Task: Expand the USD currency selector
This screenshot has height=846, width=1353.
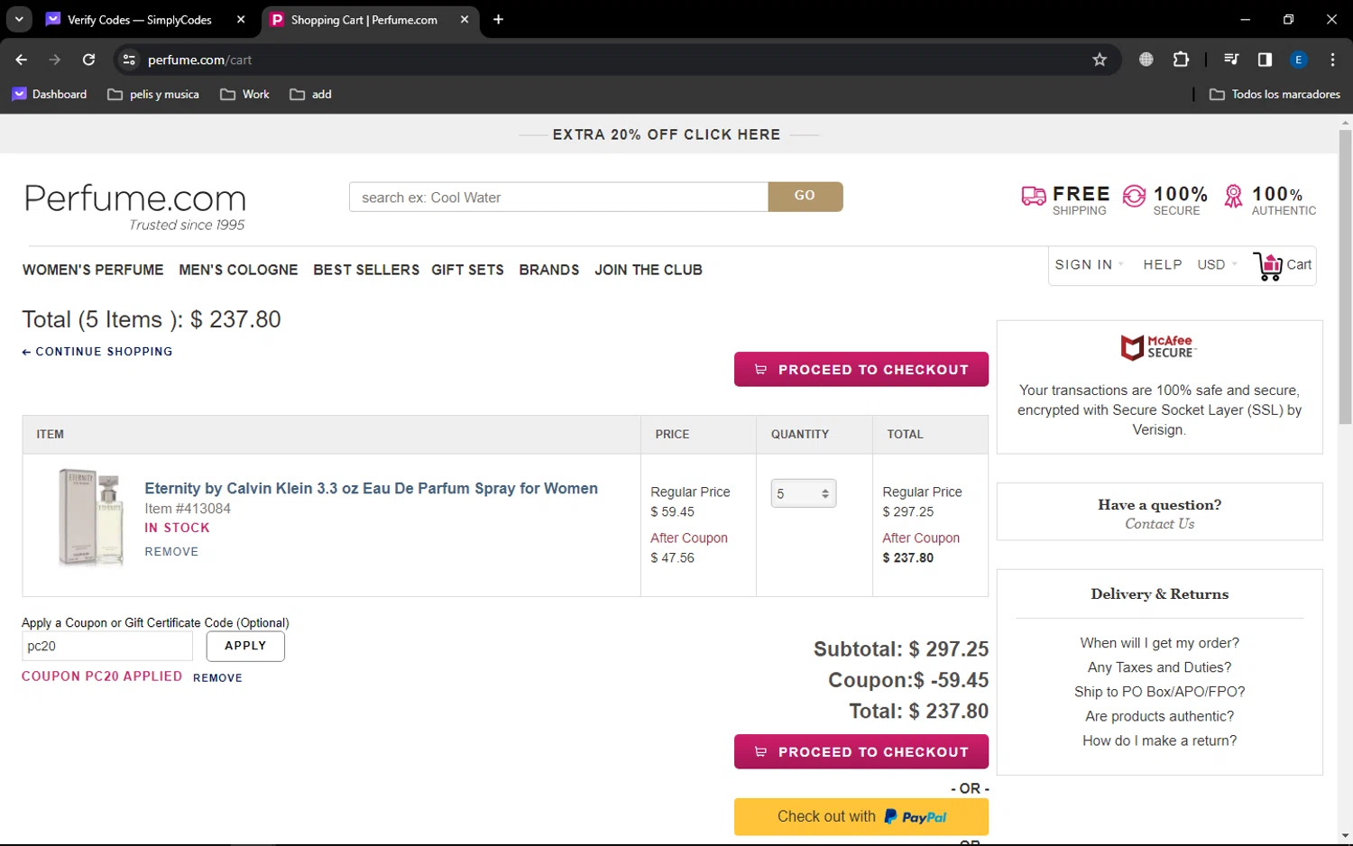Action: [x=1217, y=264]
